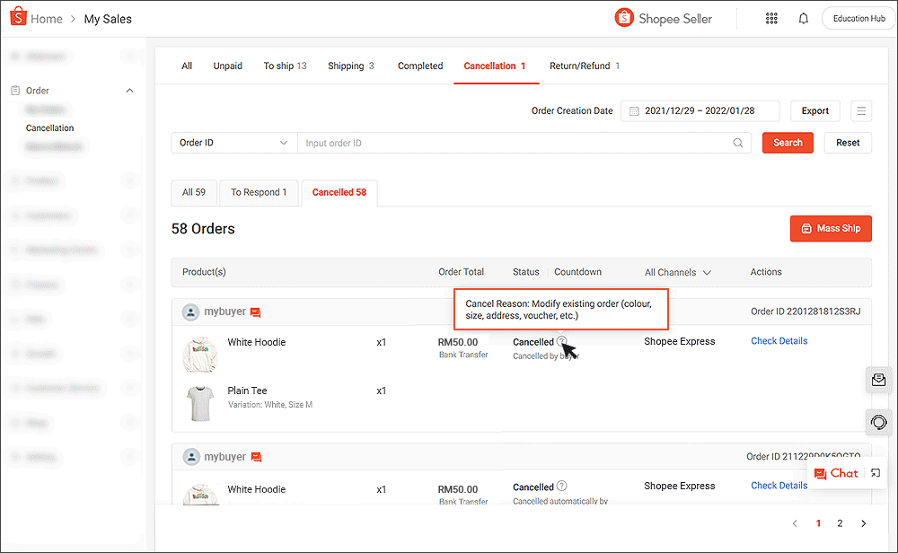Open the list options icon beside Export
The image size is (898, 553).
click(x=861, y=110)
